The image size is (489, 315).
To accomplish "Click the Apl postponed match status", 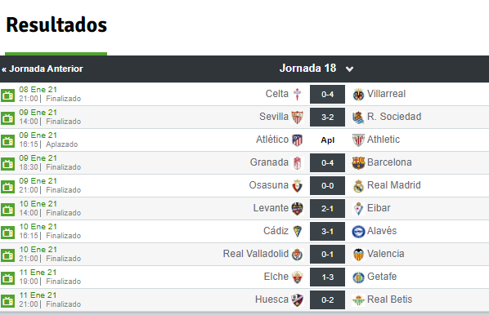I will click(x=327, y=140).
